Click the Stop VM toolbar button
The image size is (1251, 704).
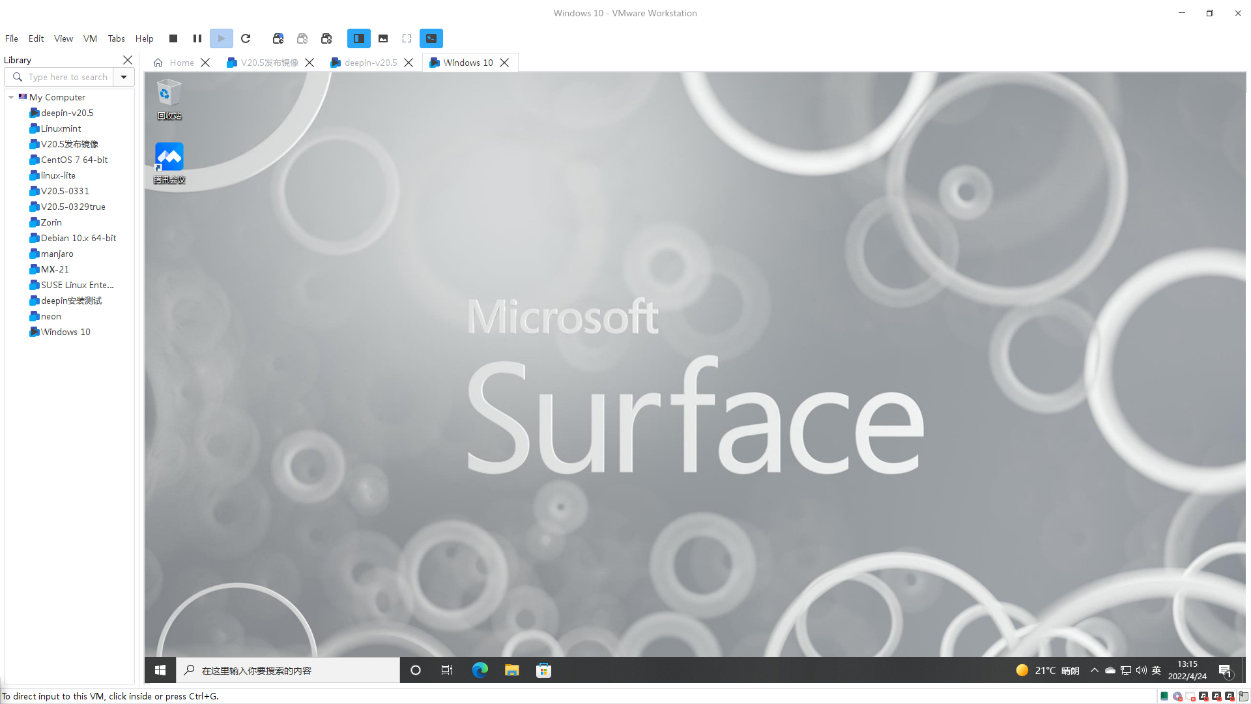pyautogui.click(x=173, y=38)
